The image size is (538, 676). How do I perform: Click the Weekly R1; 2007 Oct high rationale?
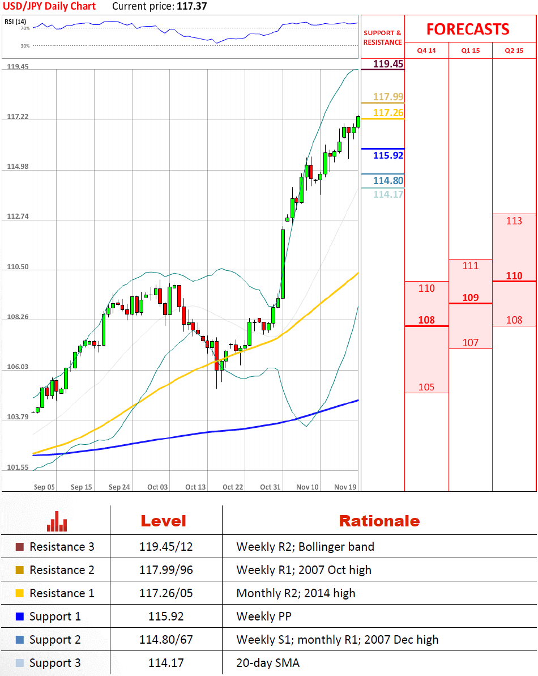pos(304,570)
